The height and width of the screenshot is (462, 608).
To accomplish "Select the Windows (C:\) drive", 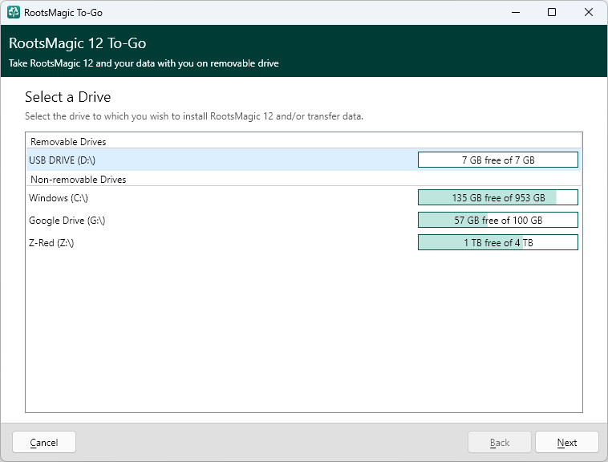I will tap(304, 197).
